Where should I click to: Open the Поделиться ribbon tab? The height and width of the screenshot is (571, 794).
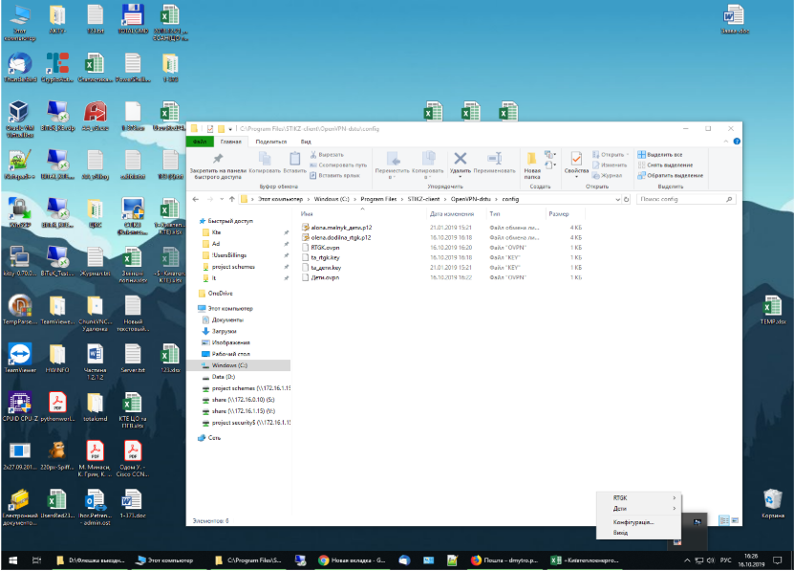click(x=270, y=142)
